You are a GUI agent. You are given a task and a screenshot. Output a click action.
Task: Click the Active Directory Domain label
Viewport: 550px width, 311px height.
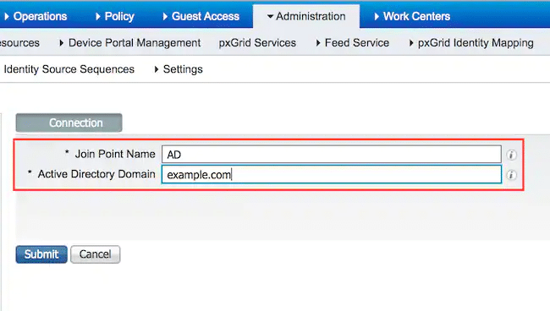pos(96,174)
